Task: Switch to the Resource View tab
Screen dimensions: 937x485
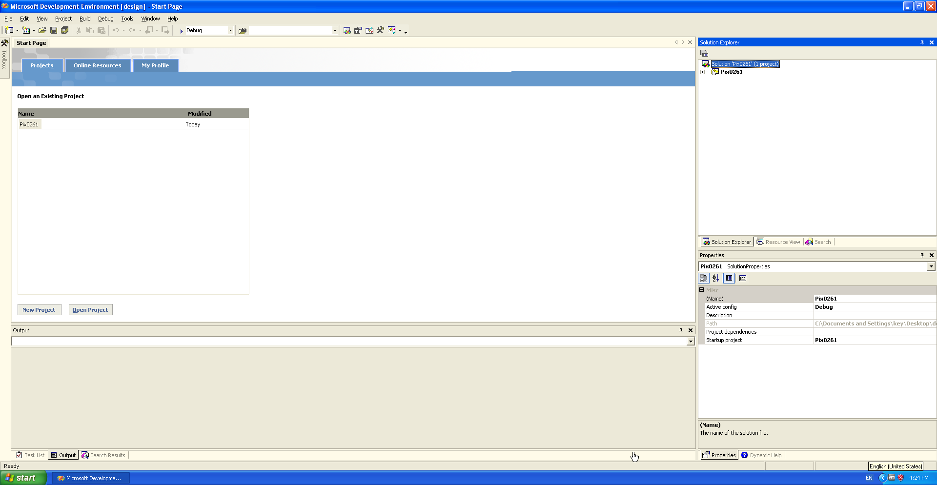Action: click(x=779, y=242)
